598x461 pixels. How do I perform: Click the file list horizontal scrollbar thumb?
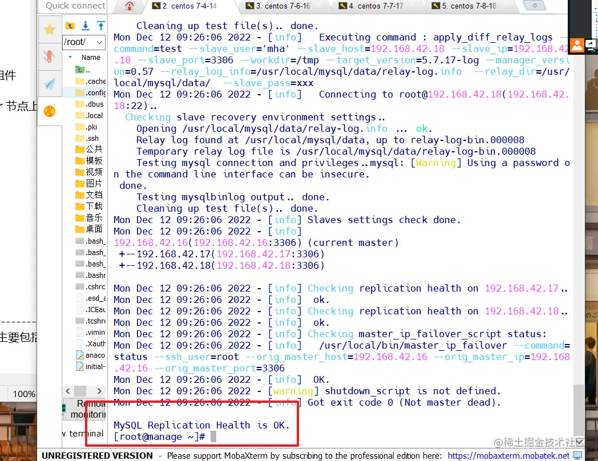pyautogui.click(x=80, y=391)
